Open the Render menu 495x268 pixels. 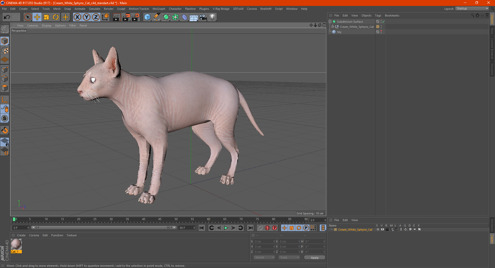(x=109, y=9)
